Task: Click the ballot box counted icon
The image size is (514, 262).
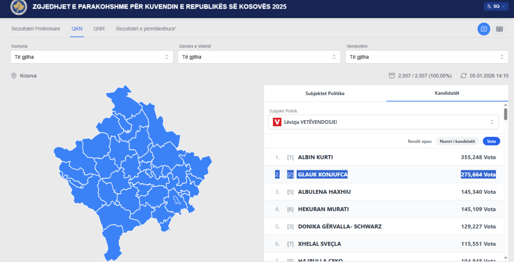Action: 392,76
